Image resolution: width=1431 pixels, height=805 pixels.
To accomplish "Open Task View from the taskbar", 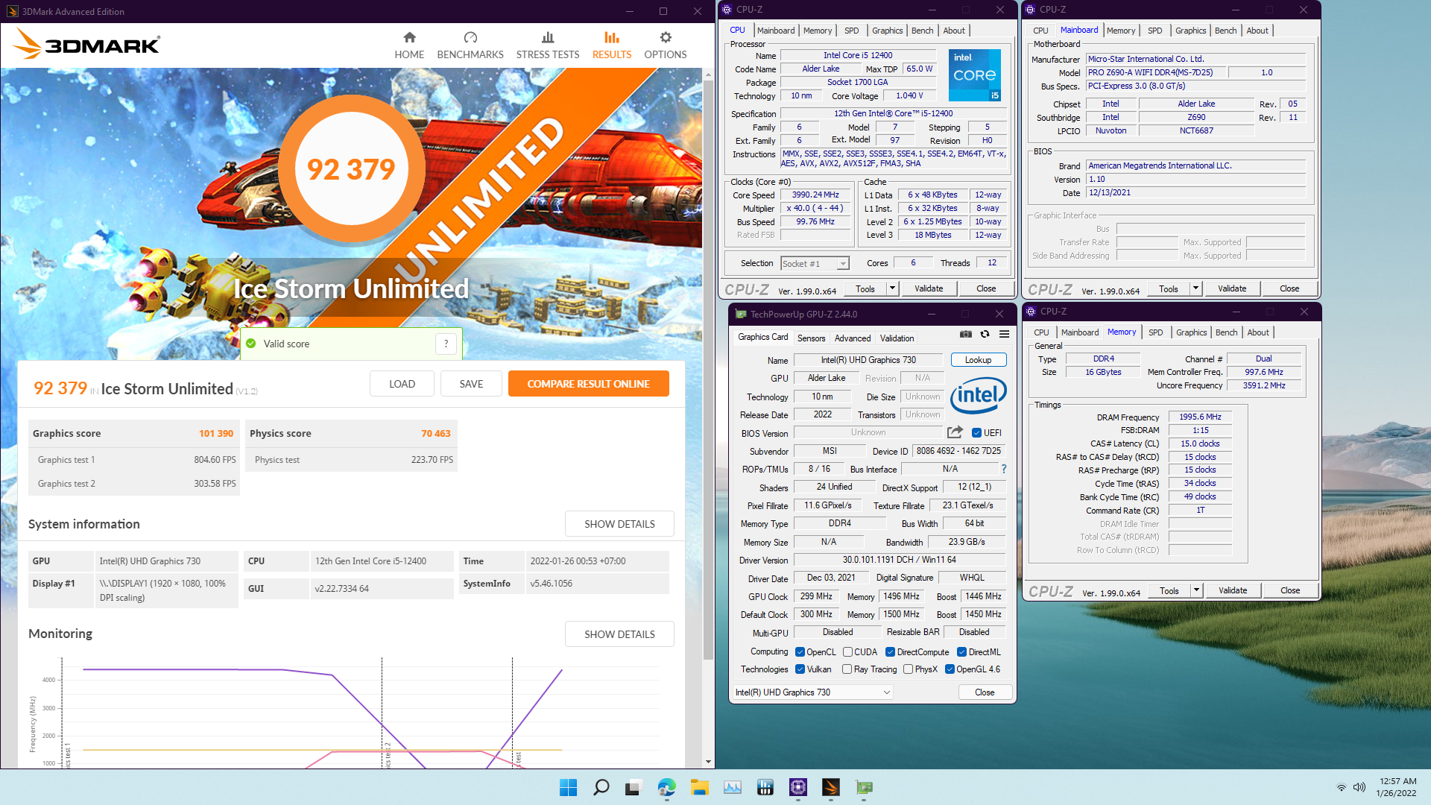I will (634, 787).
